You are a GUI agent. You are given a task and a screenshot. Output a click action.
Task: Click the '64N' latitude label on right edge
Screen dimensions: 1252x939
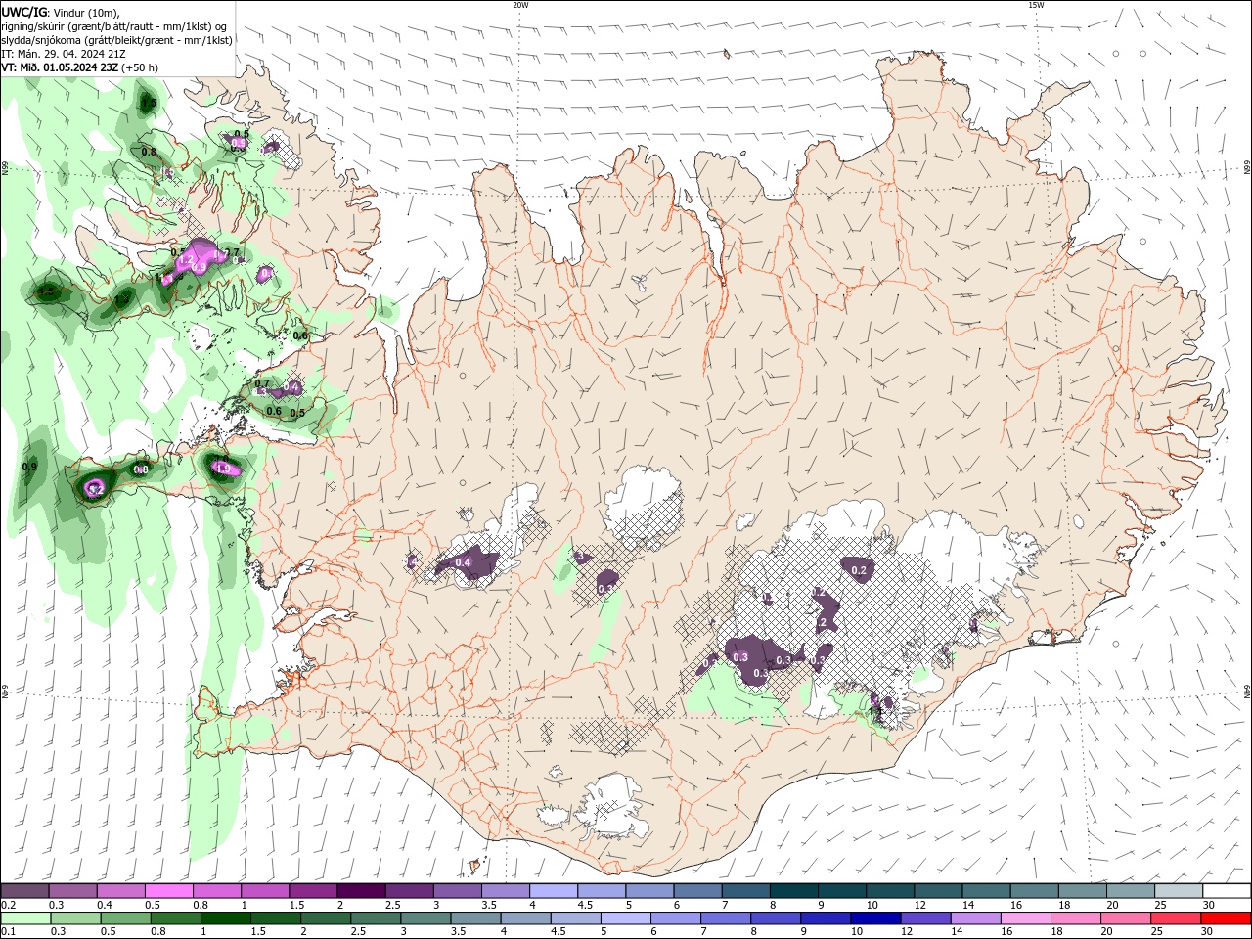pyautogui.click(x=1247, y=692)
